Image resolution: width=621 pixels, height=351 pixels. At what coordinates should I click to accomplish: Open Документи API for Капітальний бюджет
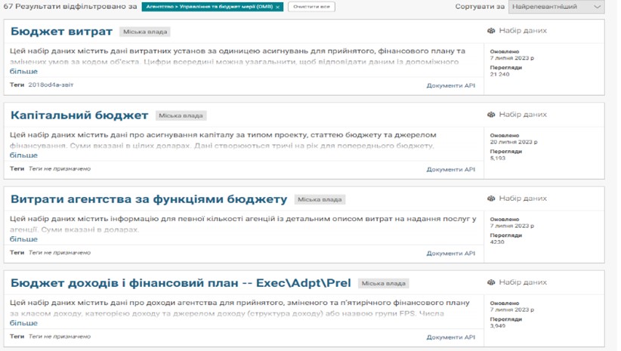[x=451, y=169]
